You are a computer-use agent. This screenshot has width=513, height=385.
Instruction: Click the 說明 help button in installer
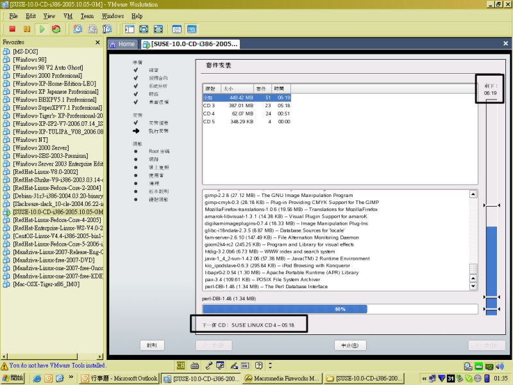[x=152, y=345]
